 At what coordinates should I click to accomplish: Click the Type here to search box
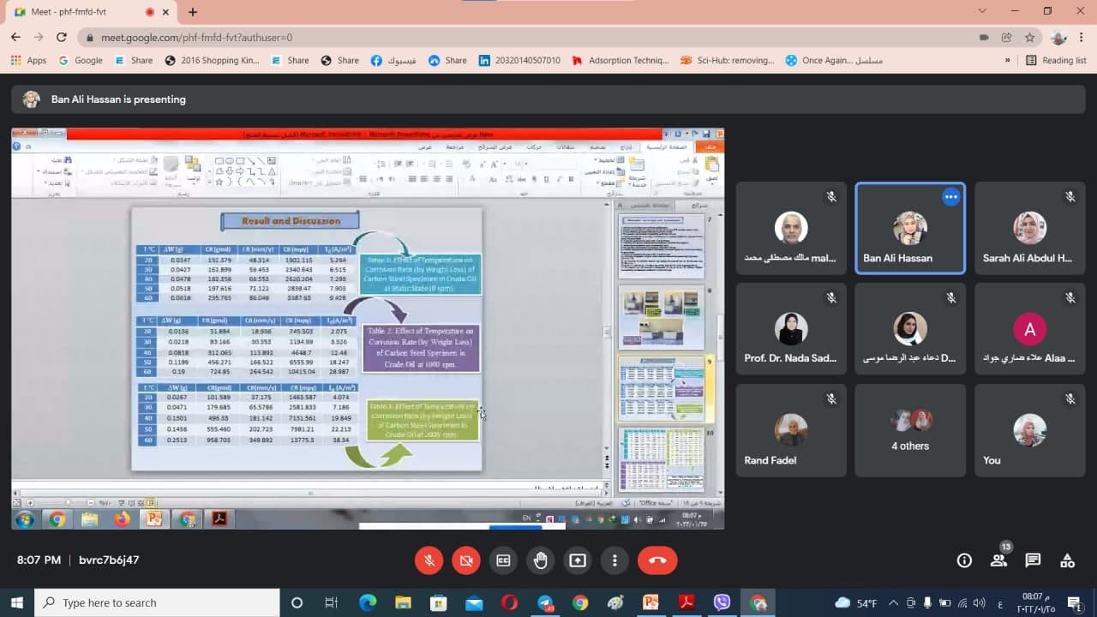pos(157,602)
